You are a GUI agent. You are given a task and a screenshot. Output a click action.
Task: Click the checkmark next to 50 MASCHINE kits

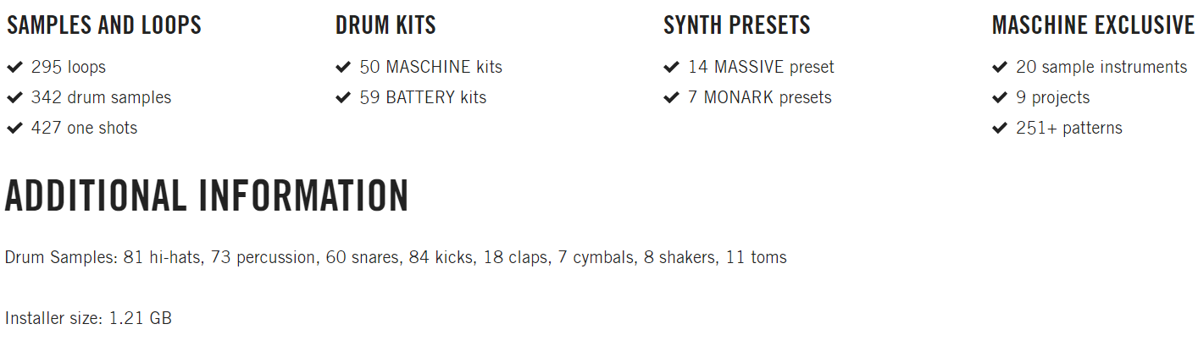(342, 67)
